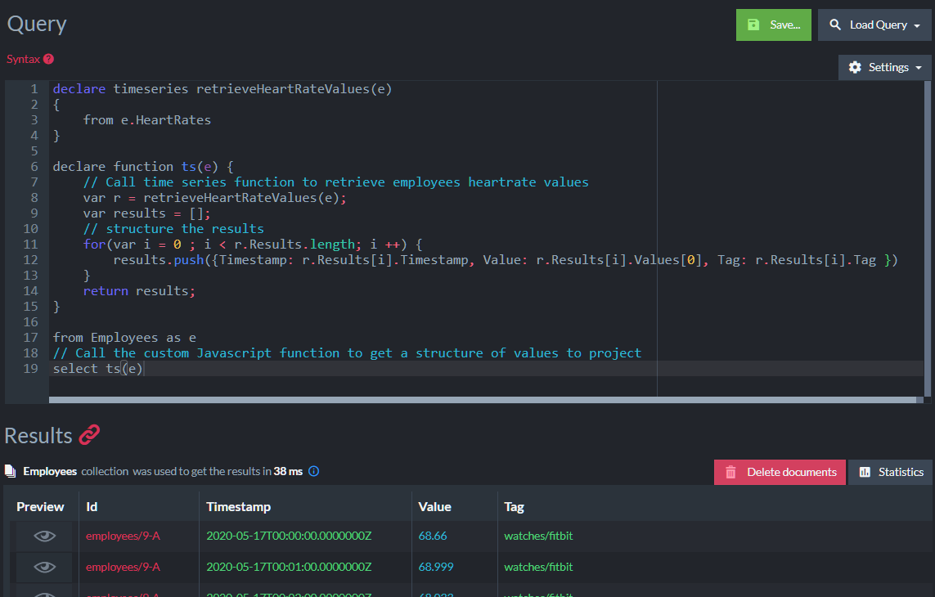Viewport: 935px width, 597px height.
Task: Click the Preview column header
Action: (x=40, y=507)
